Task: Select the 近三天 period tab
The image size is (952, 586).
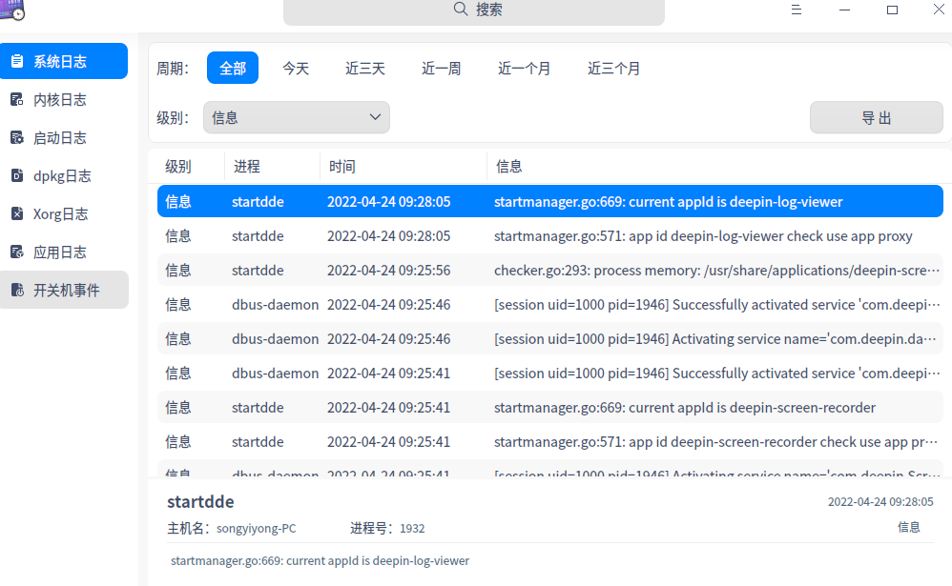Action: (x=364, y=68)
